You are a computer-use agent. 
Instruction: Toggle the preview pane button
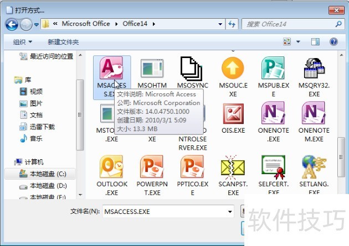[x=315, y=41]
